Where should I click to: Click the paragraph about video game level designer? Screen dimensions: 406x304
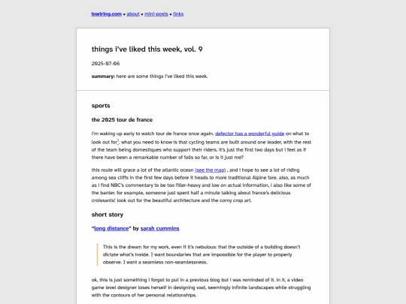201,287
